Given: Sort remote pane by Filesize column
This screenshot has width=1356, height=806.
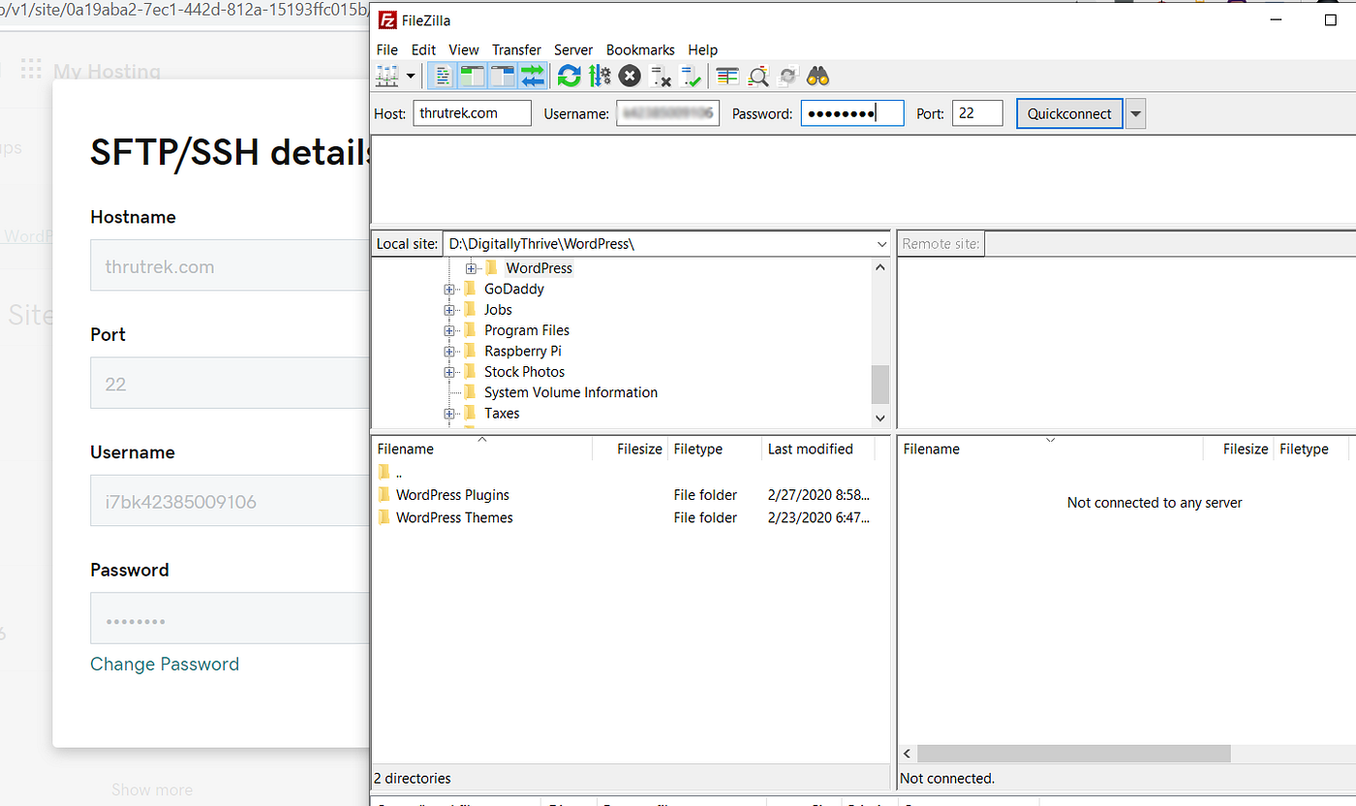Looking at the screenshot, I should click(x=1238, y=449).
